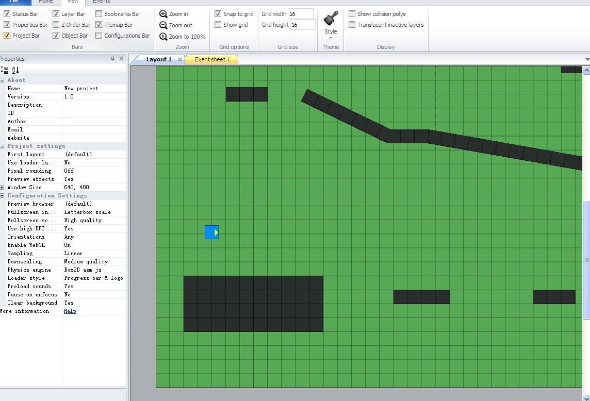
Task: Click the Grid height input field
Action: [303, 25]
